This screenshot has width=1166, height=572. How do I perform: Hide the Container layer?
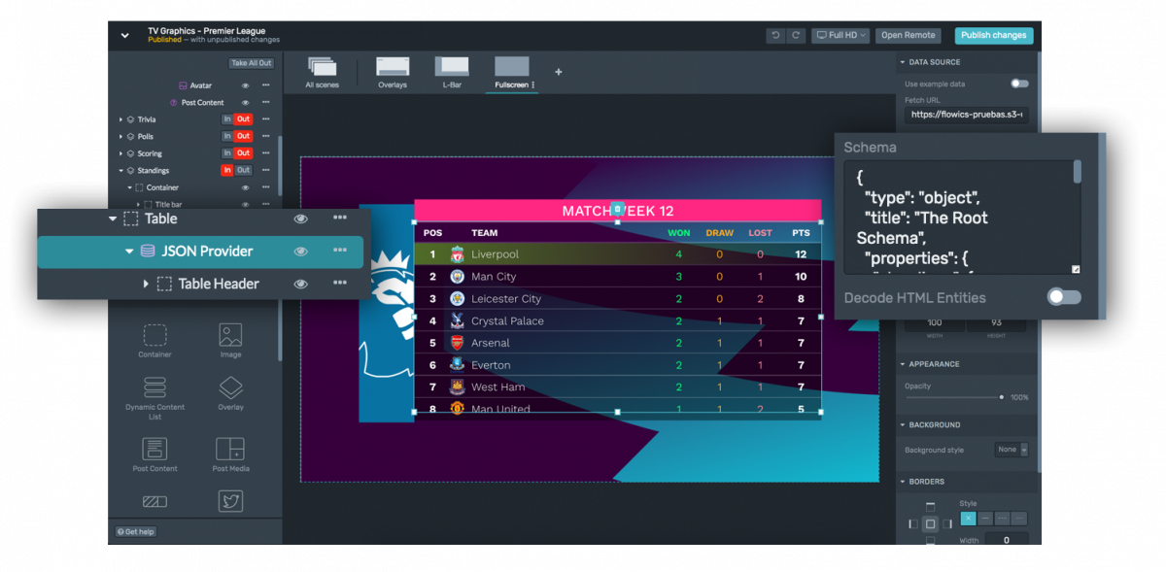246,187
